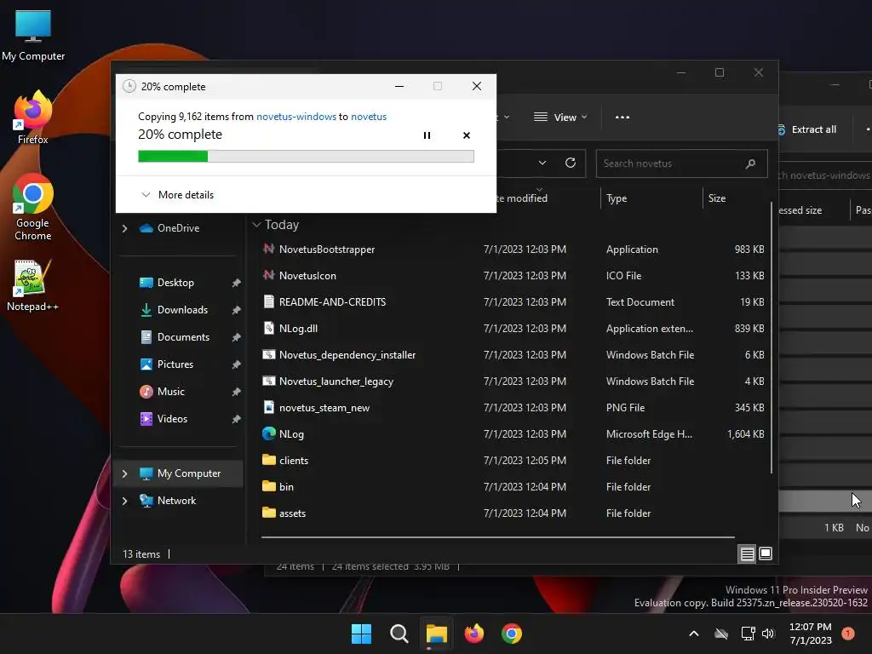Image resolution: width=872 pixels, height=654 pixels.
Task: Open the Notepad++ desktop shortcut
Action: click(33, 286)
